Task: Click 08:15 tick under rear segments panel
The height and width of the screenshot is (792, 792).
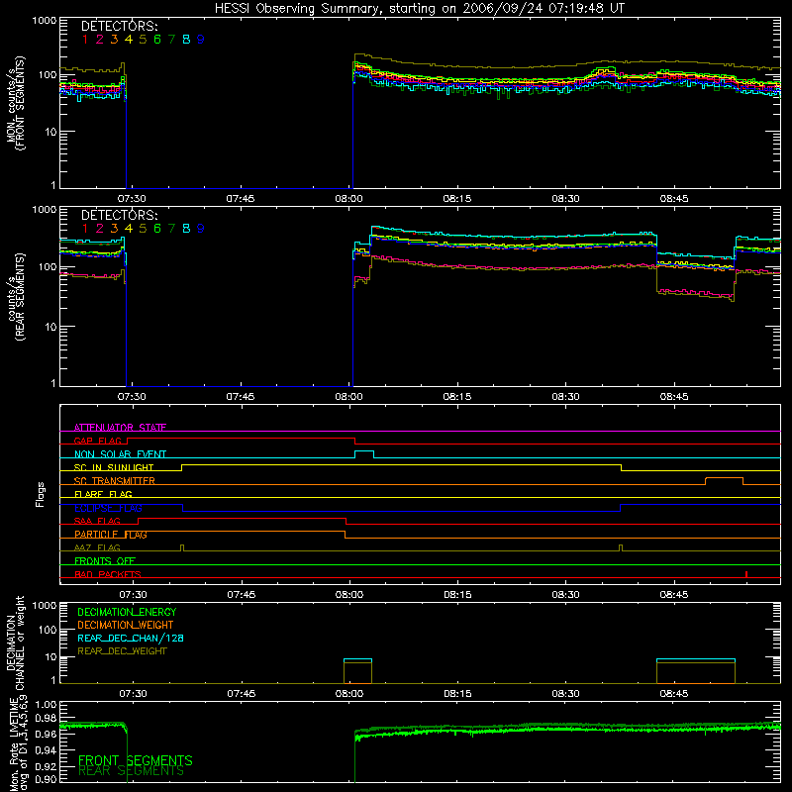Action: (457, 397)
